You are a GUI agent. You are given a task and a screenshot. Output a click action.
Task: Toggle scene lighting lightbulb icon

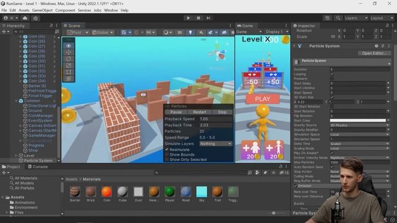[190, 32]
